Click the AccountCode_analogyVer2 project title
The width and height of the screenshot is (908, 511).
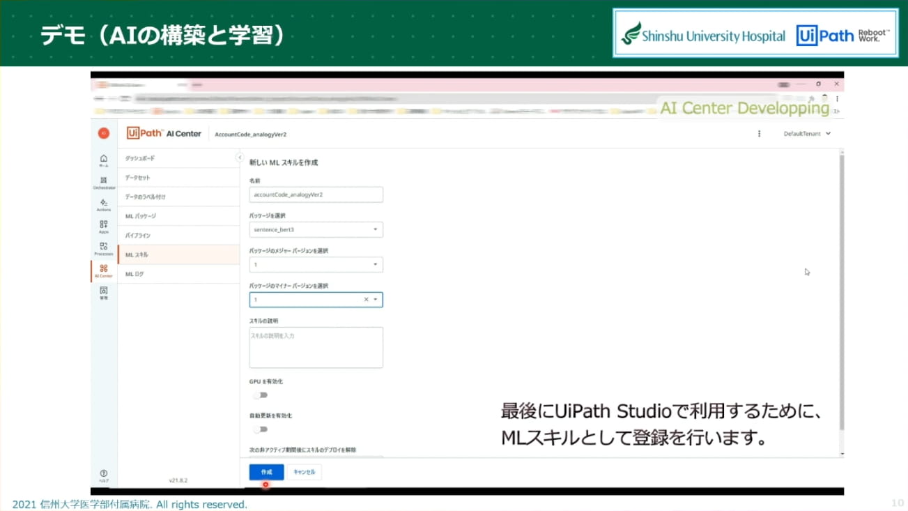(251, 134)
